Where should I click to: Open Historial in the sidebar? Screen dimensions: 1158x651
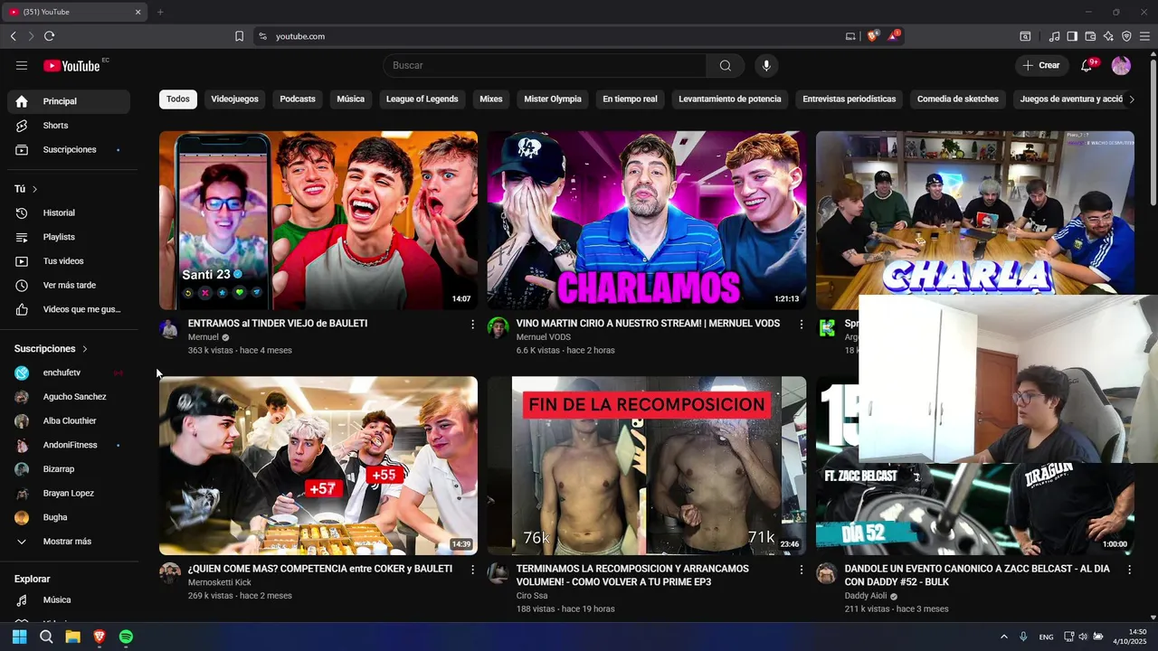point(69,212)
